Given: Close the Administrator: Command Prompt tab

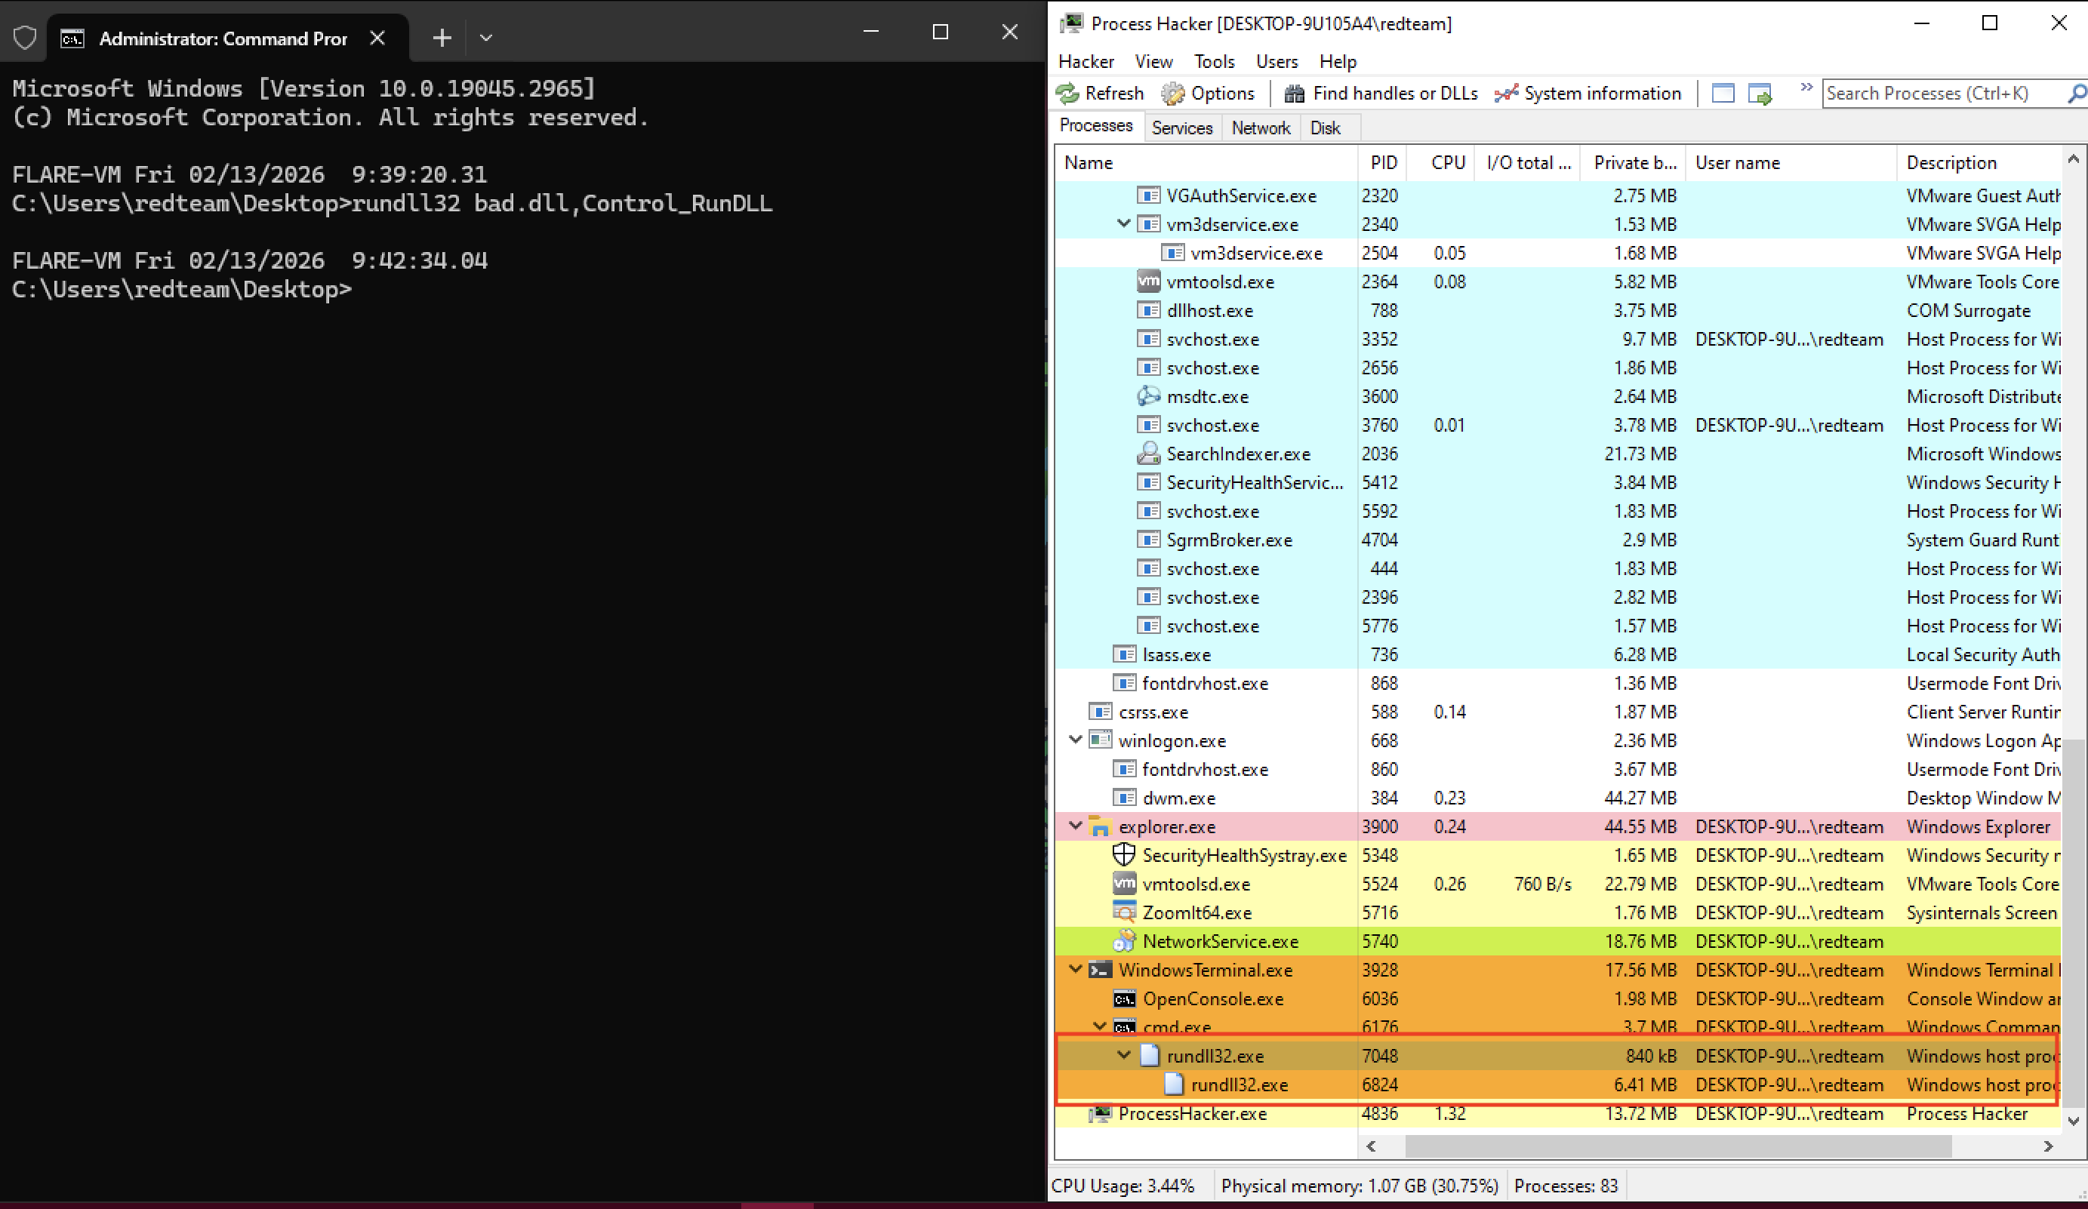Looking at the screenshot, I should (x=377, y=38).
